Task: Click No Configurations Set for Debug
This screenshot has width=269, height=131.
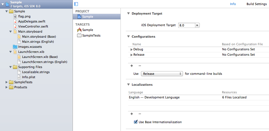Action: tap(238, 49)
